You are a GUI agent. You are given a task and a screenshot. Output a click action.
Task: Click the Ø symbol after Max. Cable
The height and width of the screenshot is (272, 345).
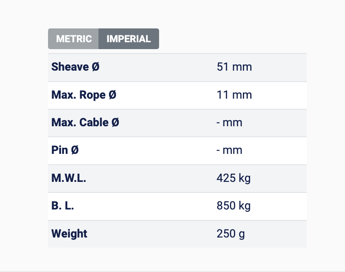(x=115, y=123)
